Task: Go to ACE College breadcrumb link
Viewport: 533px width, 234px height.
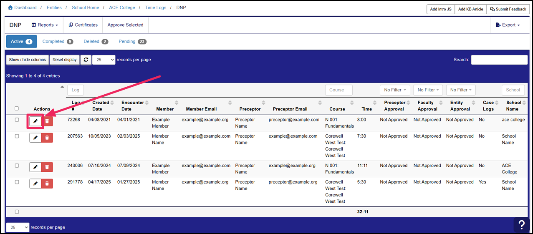Action: [x=122, y=8]
